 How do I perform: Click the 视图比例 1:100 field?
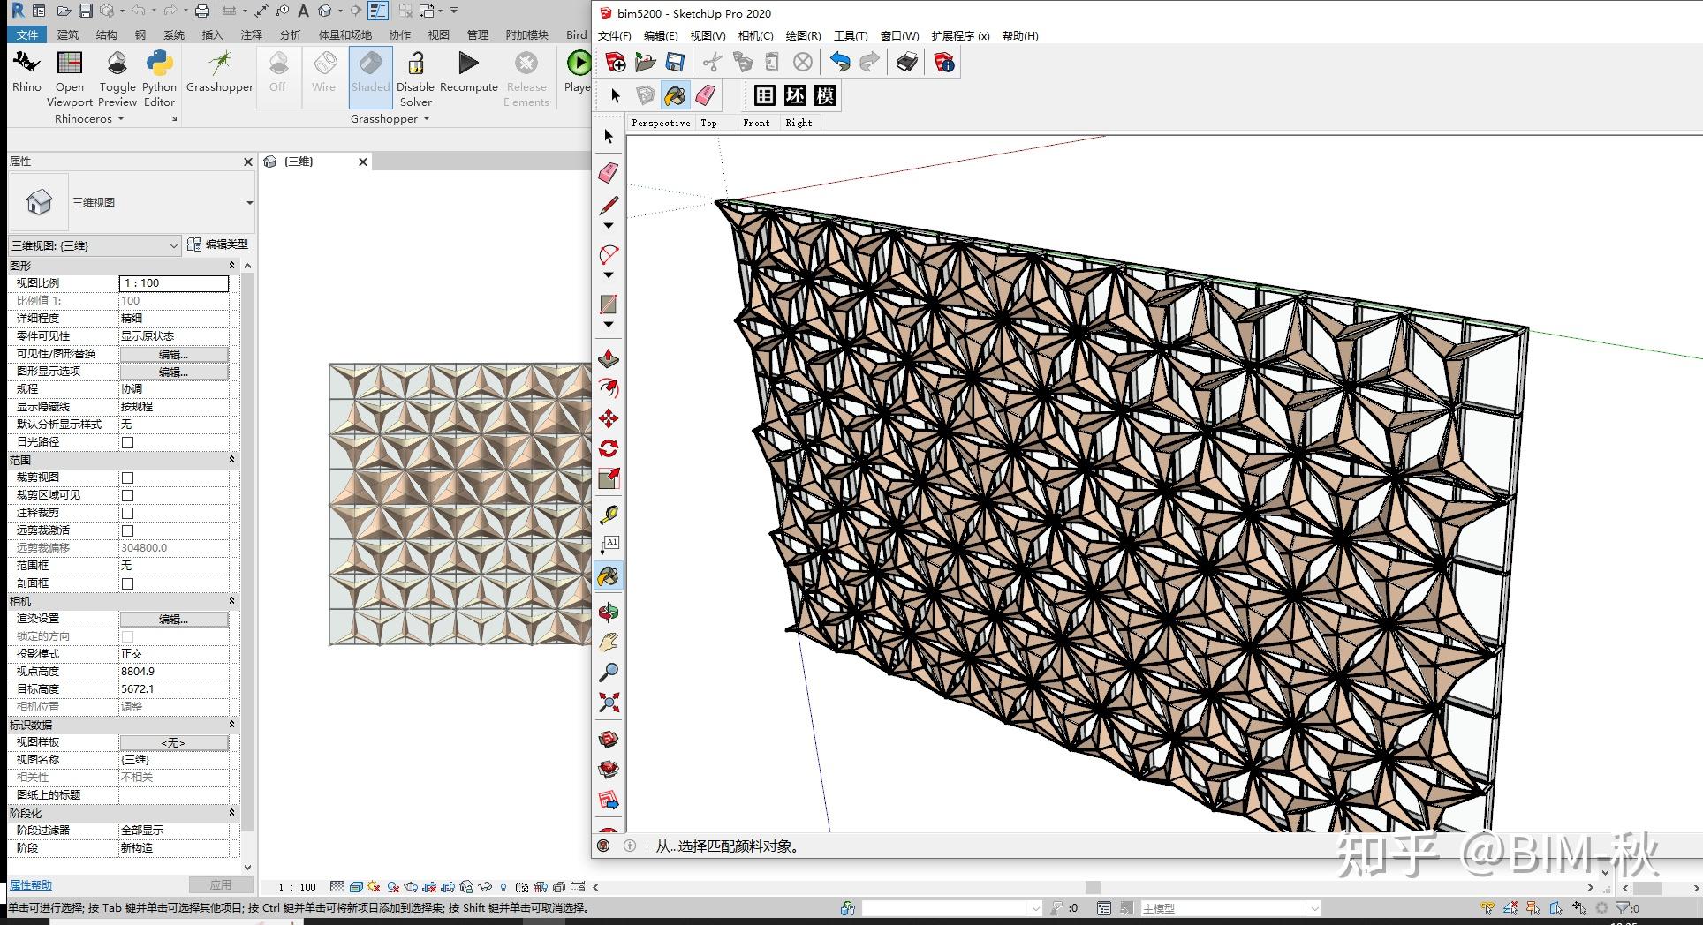coord(173,283)
